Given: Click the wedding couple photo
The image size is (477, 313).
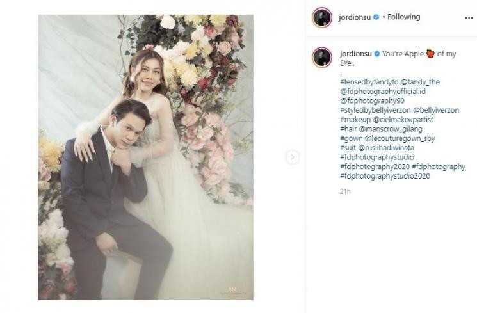Looking at the screenshot, I should tap(146, 157).
